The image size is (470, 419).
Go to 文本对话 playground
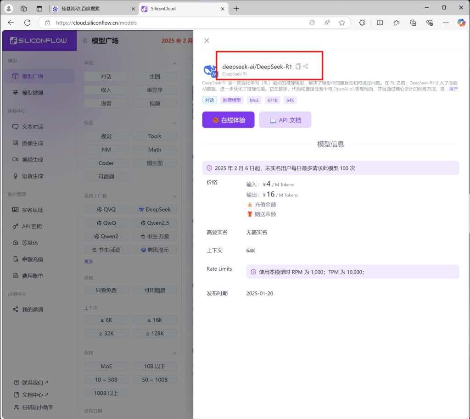click(x=39, y=127)
